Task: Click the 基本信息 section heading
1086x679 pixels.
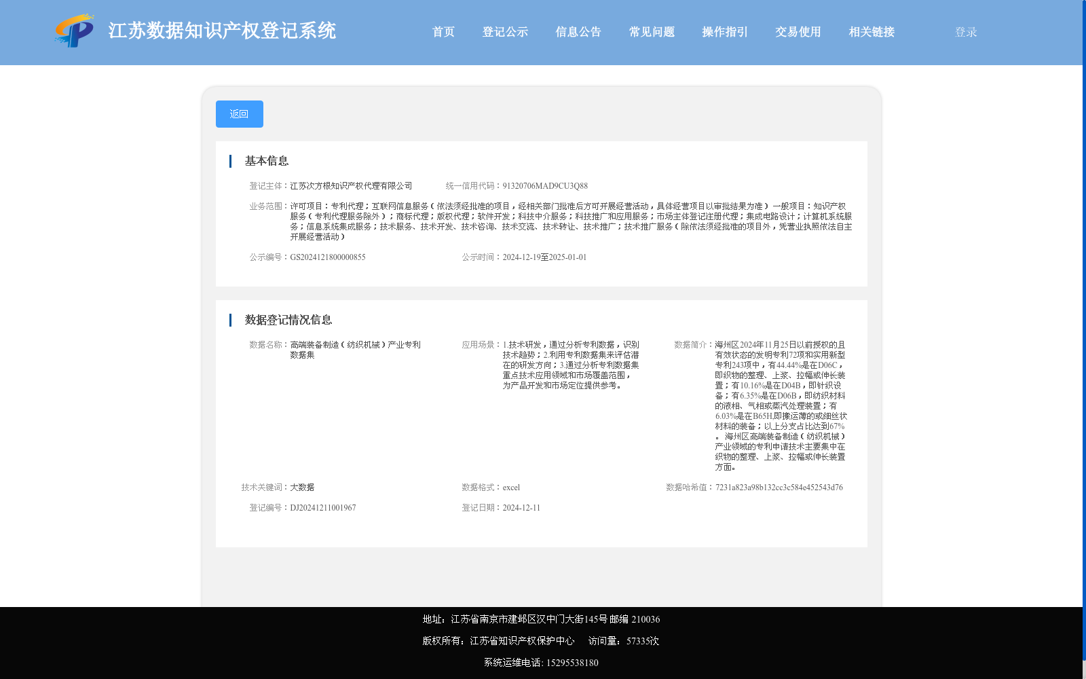Action: pos(267,161)
